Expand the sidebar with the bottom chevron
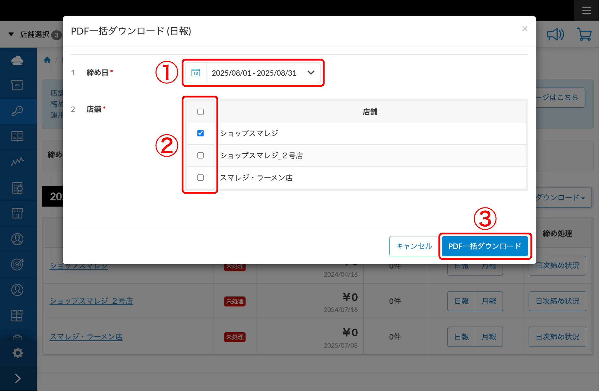Screen dimensions: 599x391 [x=18, y=378]
